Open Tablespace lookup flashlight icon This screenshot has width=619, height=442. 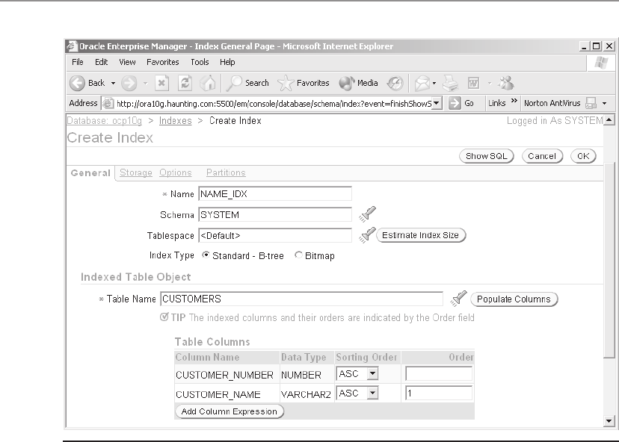[368, 235]
